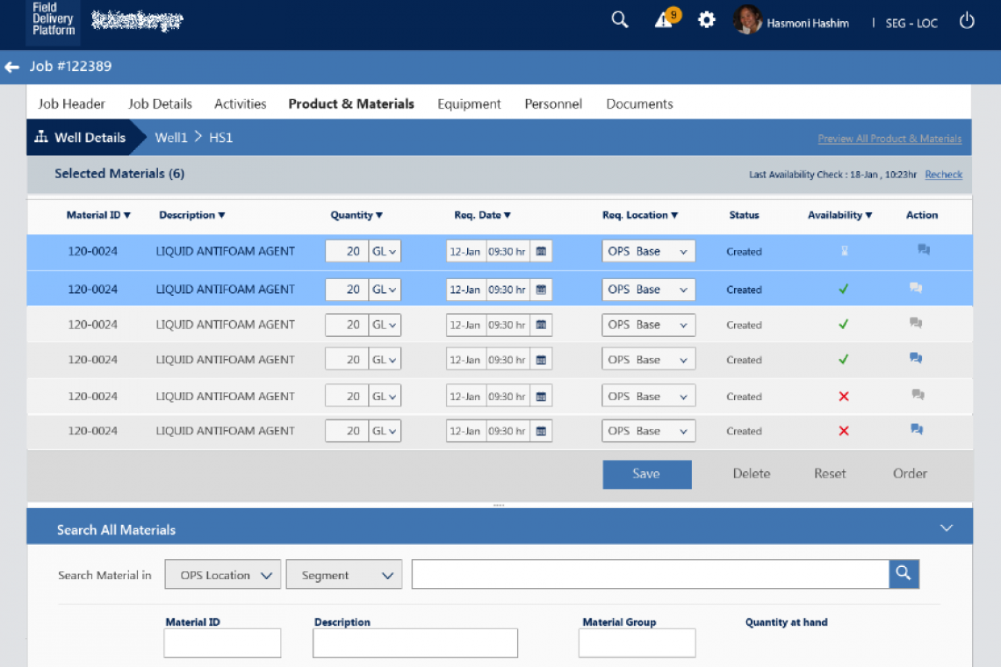Click the search magnifier in top header
This screenshot has height=667, width=1001.
coord(620,20)
